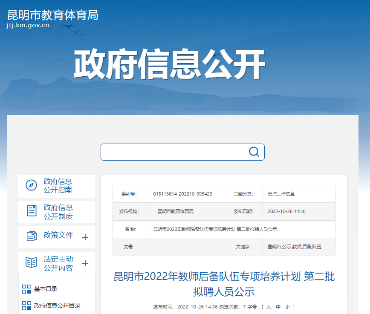Open the 政策文件 menu item

pyautogui.click(x=58, y=235)
